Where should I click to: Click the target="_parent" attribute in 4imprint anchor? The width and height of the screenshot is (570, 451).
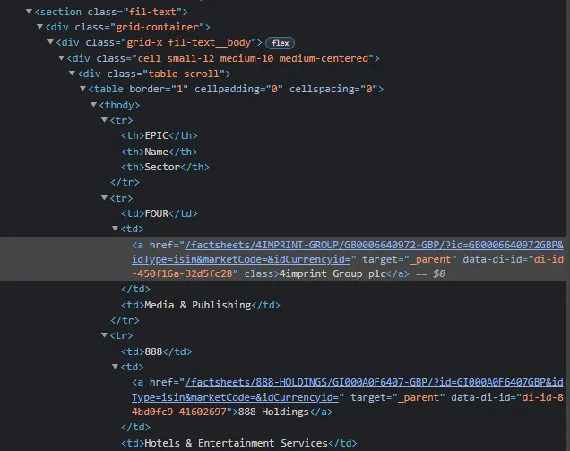pyautogui.click(x=409, y=259)
